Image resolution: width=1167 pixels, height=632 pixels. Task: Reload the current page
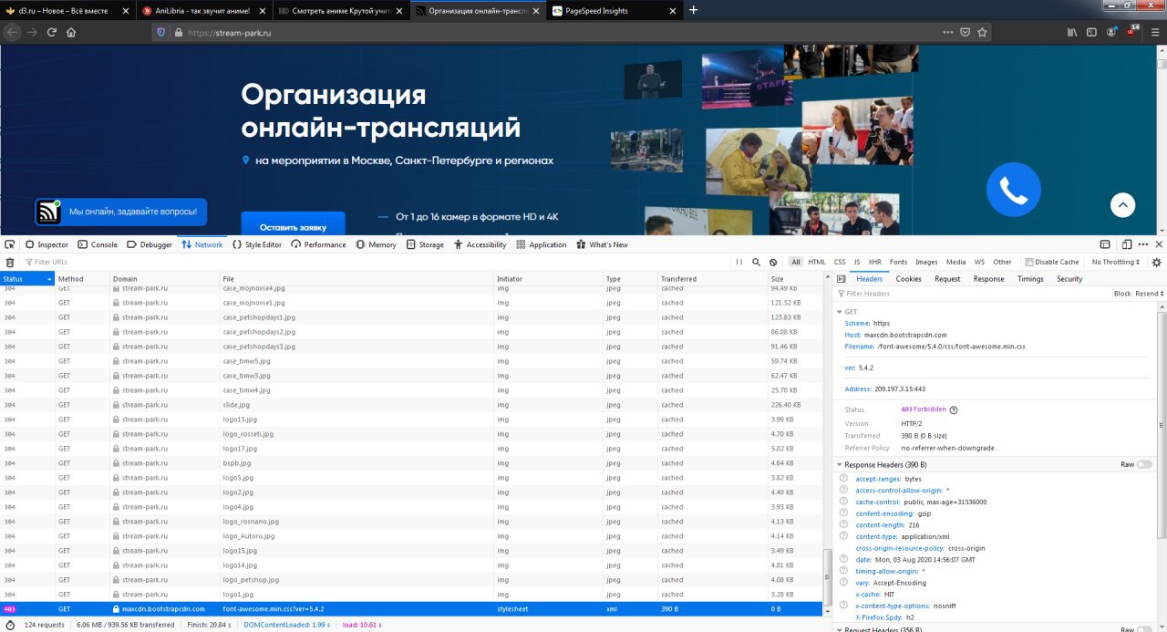[52, 32]
